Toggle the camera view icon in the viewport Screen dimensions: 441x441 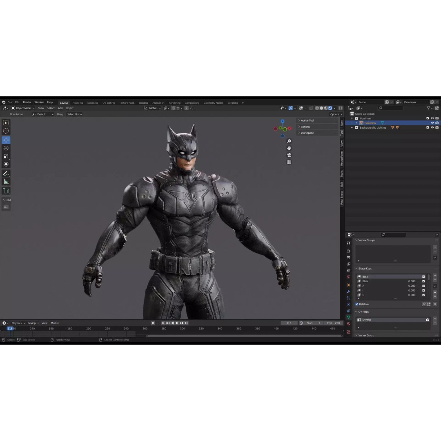coord(289,155)
